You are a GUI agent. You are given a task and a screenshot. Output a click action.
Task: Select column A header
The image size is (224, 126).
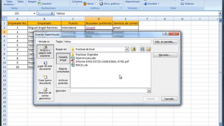17,19
